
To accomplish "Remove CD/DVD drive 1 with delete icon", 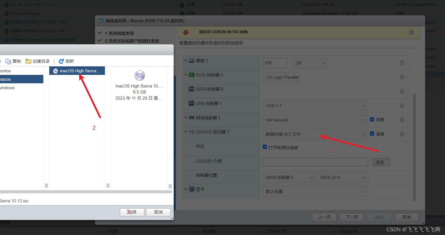I will point(402,134).
